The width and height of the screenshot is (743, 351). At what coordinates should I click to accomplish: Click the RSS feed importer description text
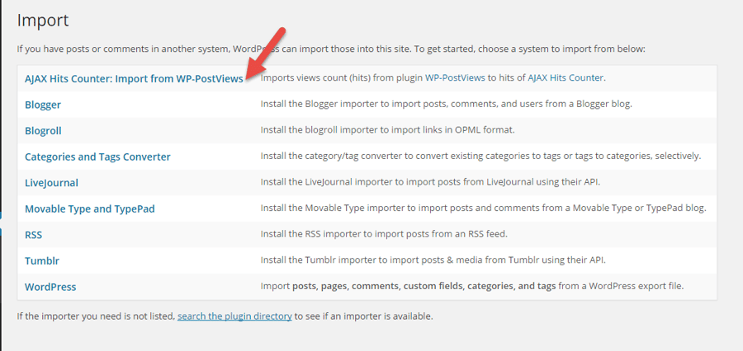[x=384, y=234]
